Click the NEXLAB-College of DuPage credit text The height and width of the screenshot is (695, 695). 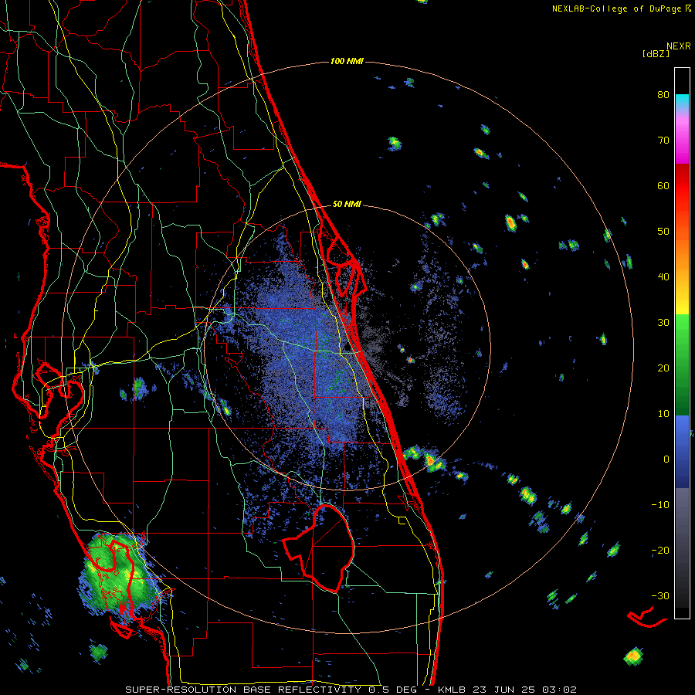pos(617,8)
